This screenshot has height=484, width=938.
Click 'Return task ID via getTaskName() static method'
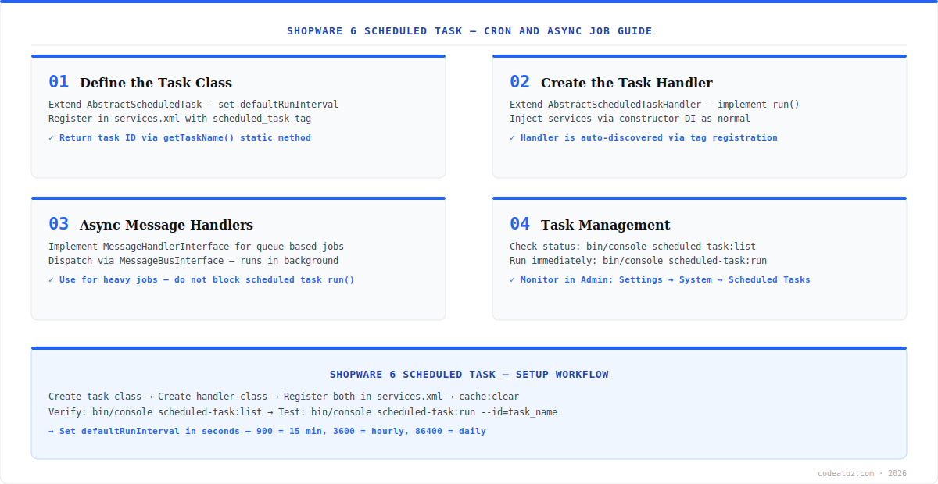pyautogui.click(x=180, y=137)
